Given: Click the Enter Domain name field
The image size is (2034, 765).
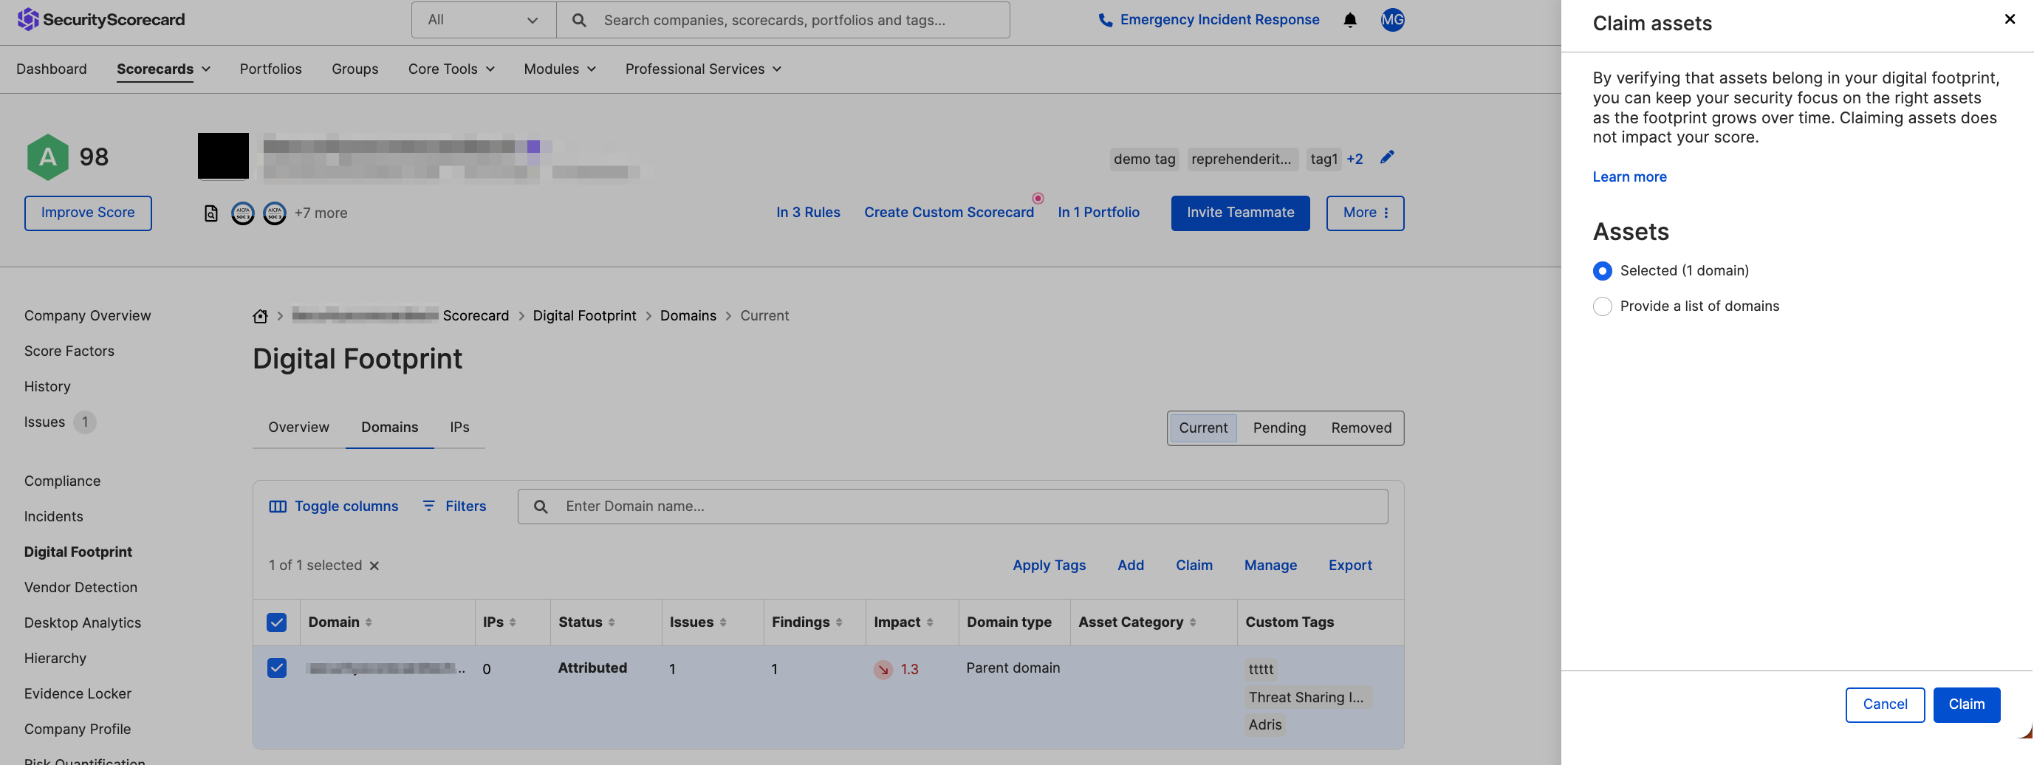Looking at the screenshot, I should tap(952, 507).
